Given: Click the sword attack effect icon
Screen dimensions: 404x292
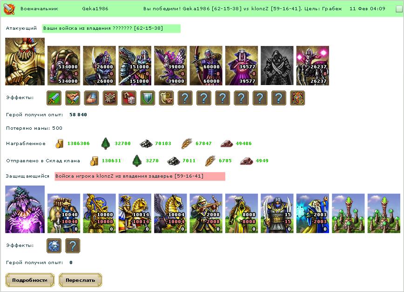Looking at the screenshot, I should pyautogui.click(x=54, y=98).
